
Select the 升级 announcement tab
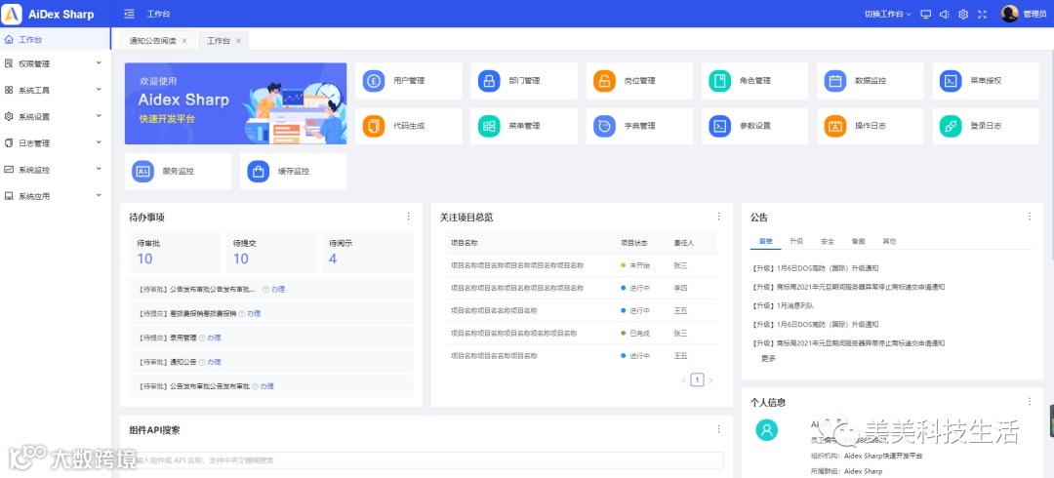point(796,241)
